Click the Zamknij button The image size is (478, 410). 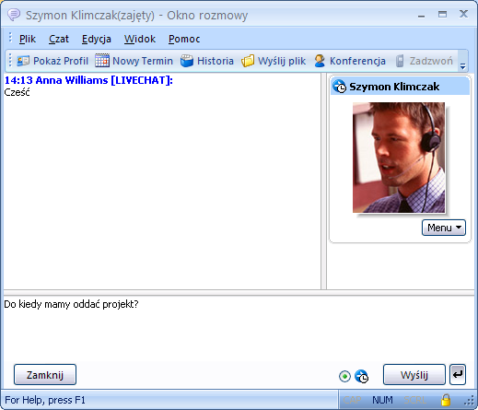point(45,375)
